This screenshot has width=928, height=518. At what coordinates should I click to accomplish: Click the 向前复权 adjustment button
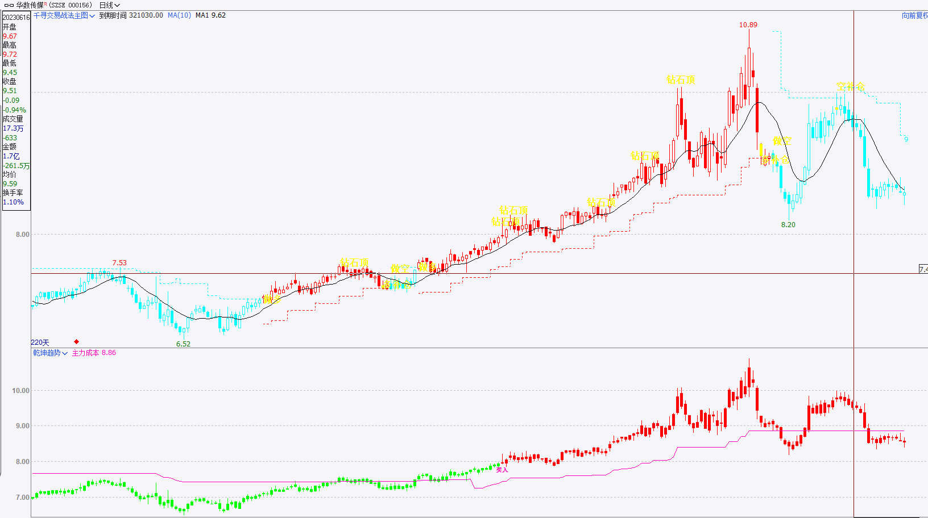[914, 15]
